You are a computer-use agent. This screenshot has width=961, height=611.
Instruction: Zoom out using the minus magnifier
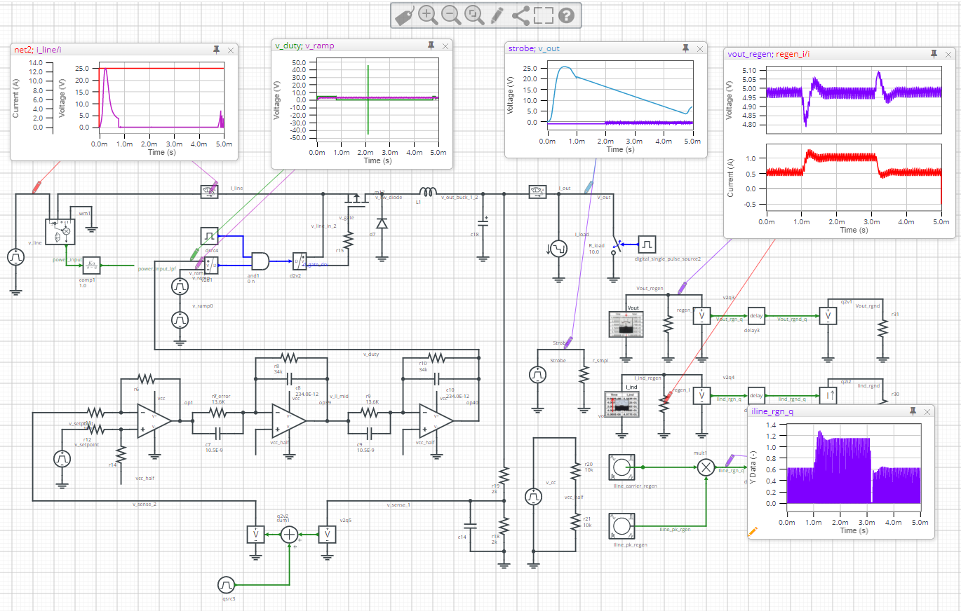(452, 15)
